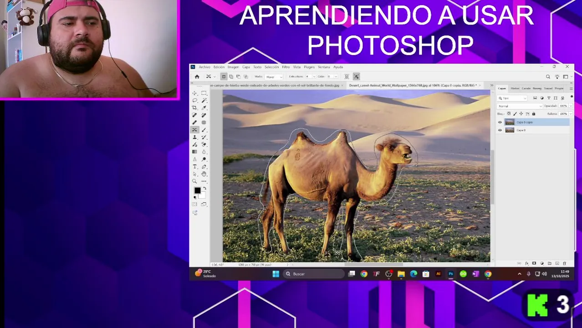The image size is (582, 328).
Task: Click the Windows taskbar Buscar search box
Action: [x=313, y=274]
